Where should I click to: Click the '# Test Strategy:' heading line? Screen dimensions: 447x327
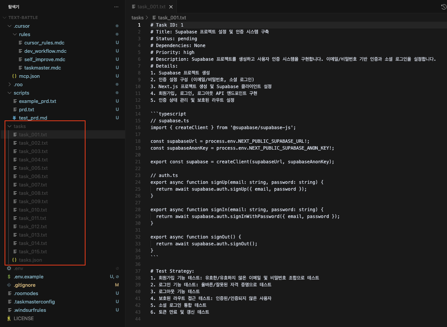pyautogui.click(x=172, y=271)
